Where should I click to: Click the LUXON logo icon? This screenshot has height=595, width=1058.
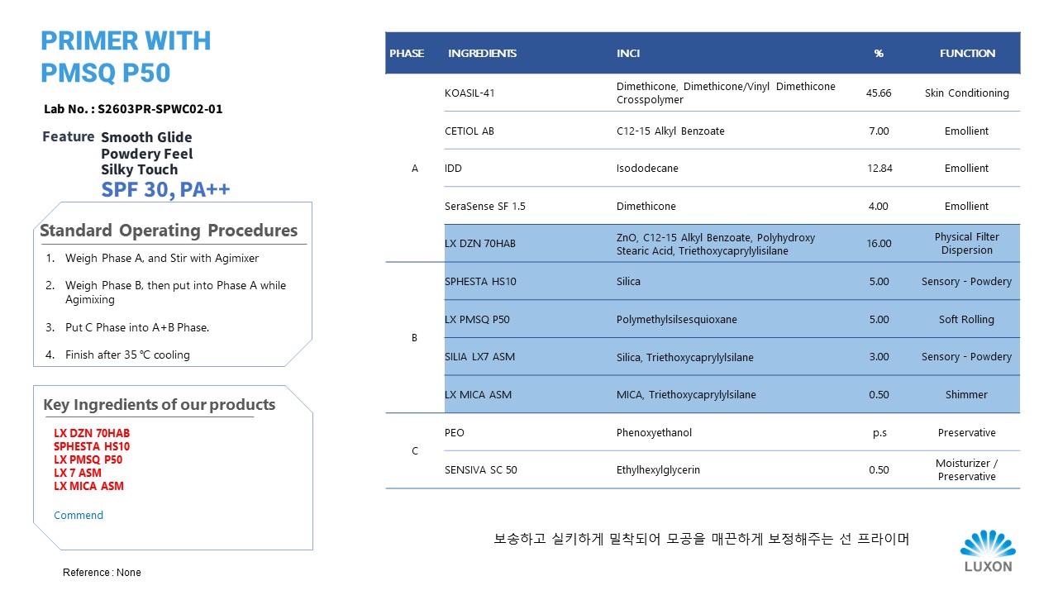pyautogui.click(x=988, y=551)
